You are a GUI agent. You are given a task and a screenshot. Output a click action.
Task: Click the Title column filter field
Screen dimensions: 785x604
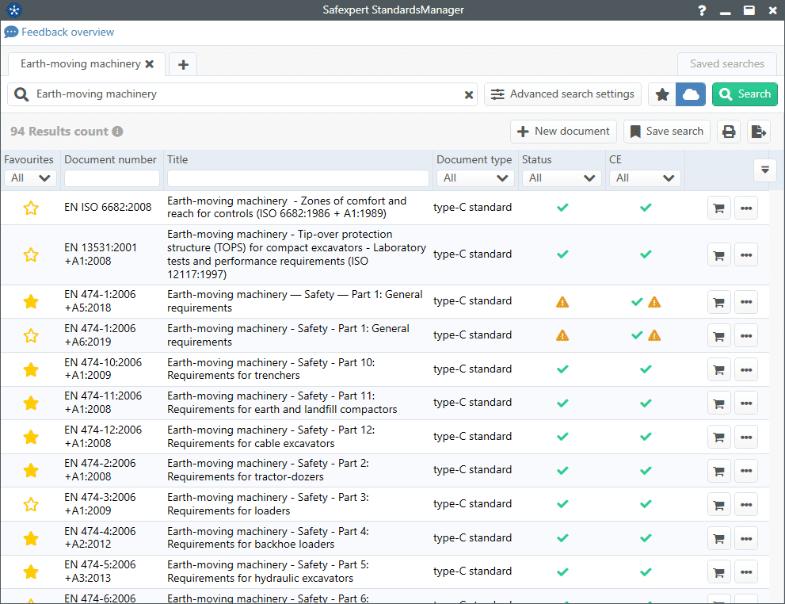298,178
